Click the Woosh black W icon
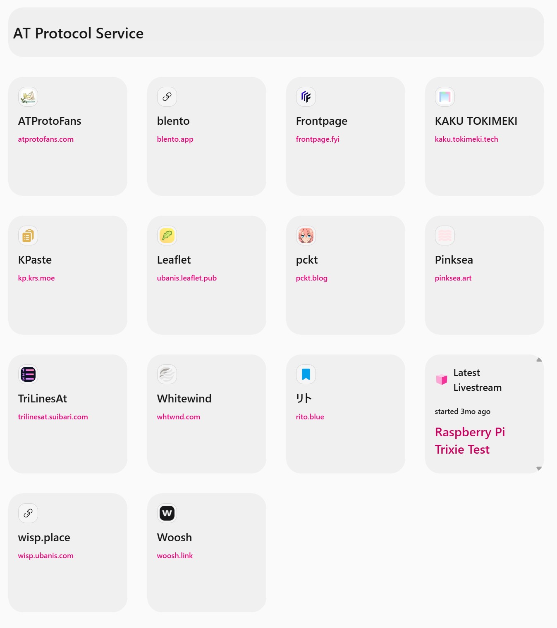The width and height of the screenshot is (557, 628). coord(167,513)
